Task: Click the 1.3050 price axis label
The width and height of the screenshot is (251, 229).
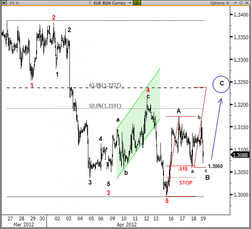Action: (x=241, y=172)
